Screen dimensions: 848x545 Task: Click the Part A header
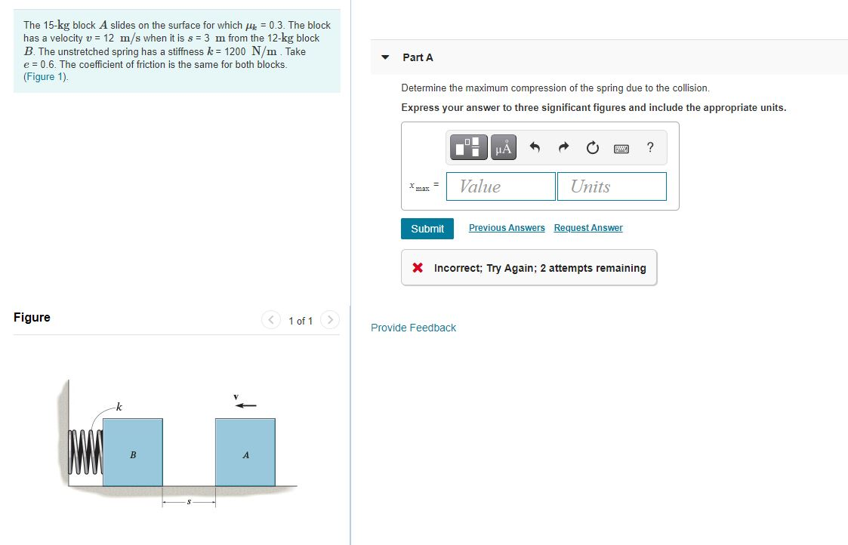(418, 57)
